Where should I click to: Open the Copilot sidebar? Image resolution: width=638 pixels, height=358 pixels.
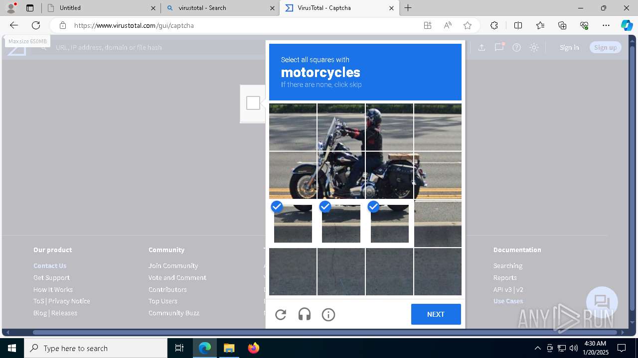[627, 25]
